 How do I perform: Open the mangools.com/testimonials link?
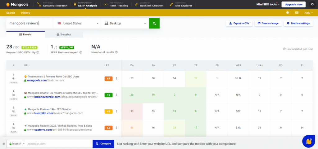[x=45, y=80]
